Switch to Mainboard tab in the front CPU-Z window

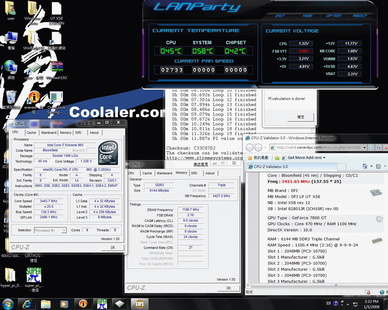click(x=49, y=133)
